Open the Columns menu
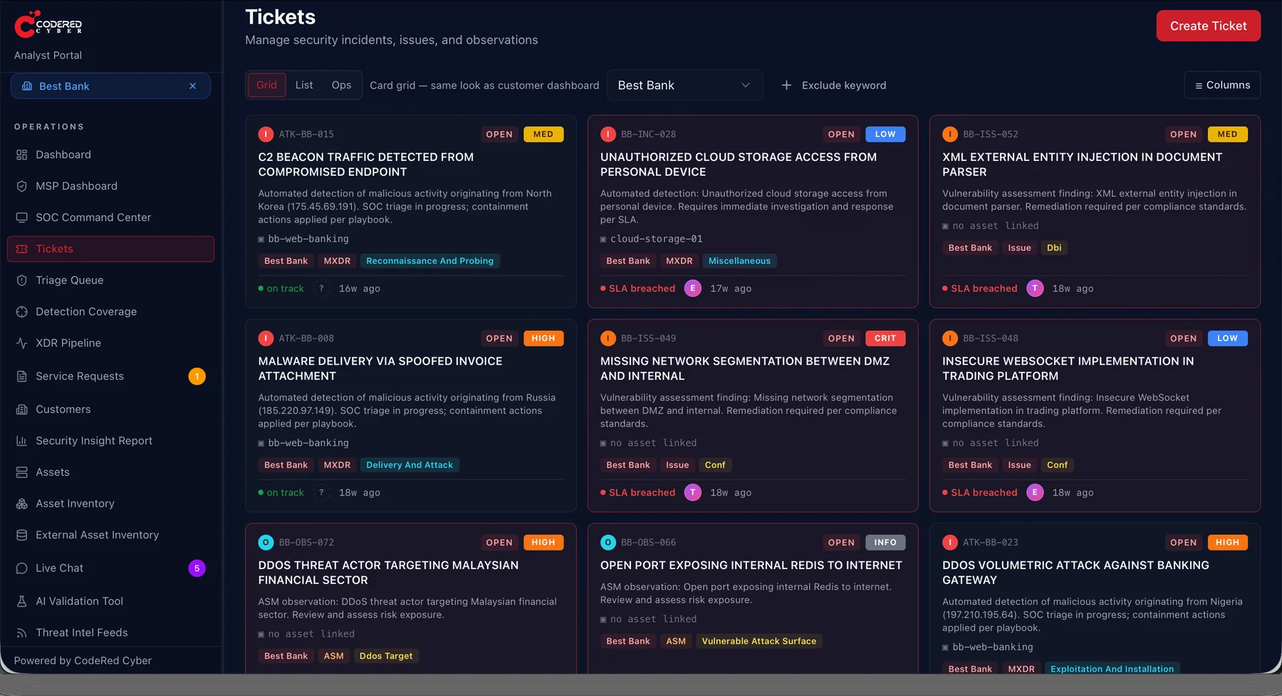Screen dimensions: 1282x696 (x=1222, y=85)
